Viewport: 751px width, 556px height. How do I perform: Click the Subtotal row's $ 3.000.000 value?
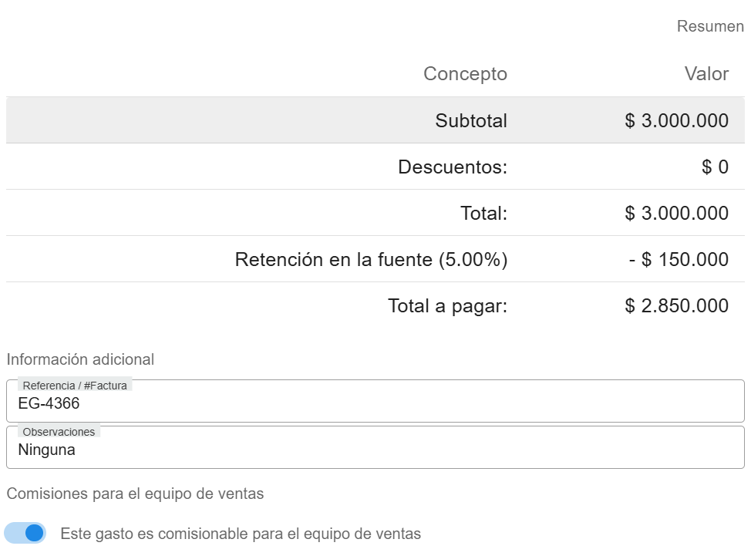coord(676,120)
